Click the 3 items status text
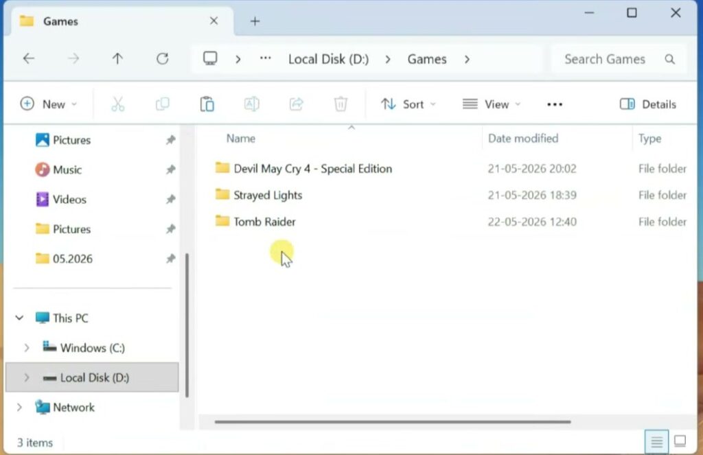Screen dimensions: 703x455 point(35,443)
